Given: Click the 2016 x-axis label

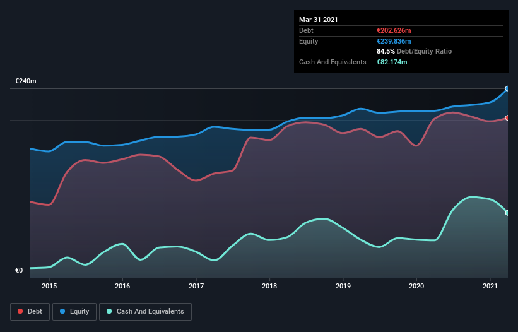Looking at the screenshot, I should [122, 286].
